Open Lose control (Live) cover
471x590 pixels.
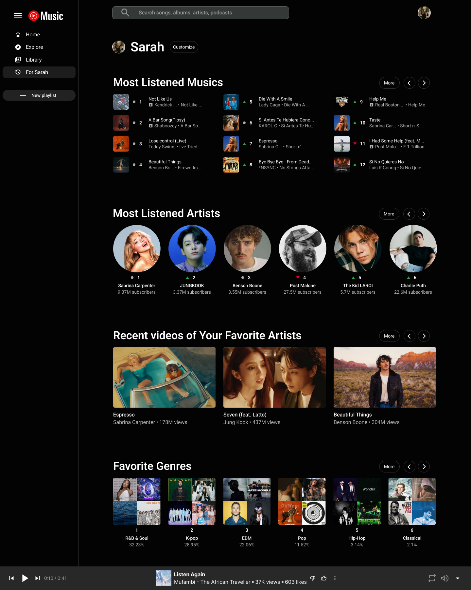tap(121, 144)
